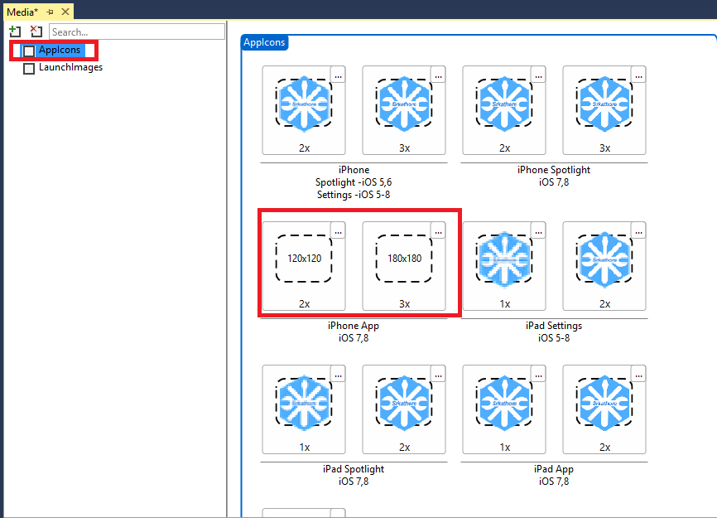The image size is (717, 518).
Task: Open the ellipsis on the iPad Settings 1x slot
Action: (x=538, y=232)
